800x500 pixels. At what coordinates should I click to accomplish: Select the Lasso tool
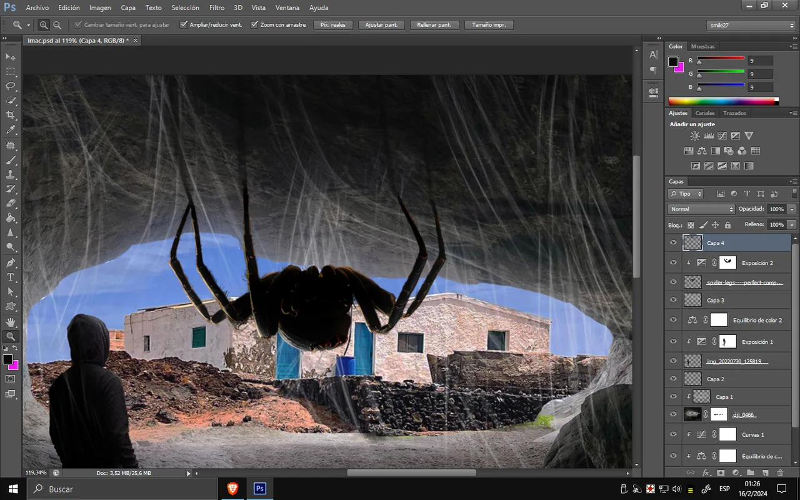(x=11, y=86)
